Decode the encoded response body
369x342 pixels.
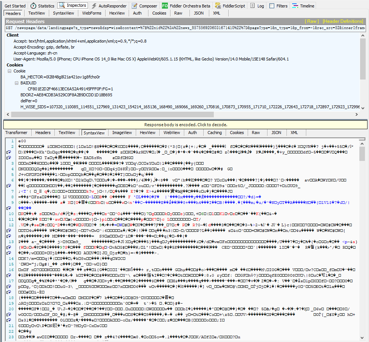click(x=185, y=125)
